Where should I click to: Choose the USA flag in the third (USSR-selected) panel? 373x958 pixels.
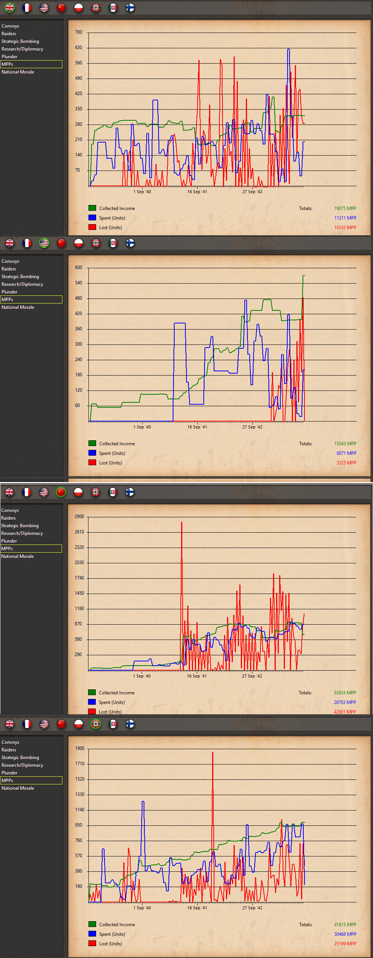(44, 492)
